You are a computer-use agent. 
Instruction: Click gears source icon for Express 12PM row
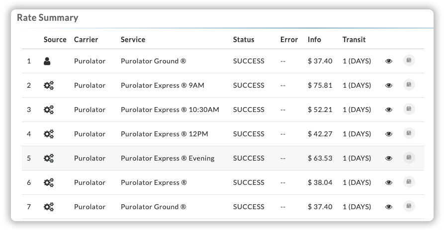49,134
